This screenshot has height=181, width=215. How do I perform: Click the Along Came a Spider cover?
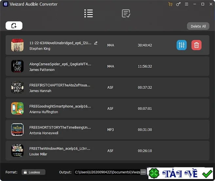(x=17, y=66)
